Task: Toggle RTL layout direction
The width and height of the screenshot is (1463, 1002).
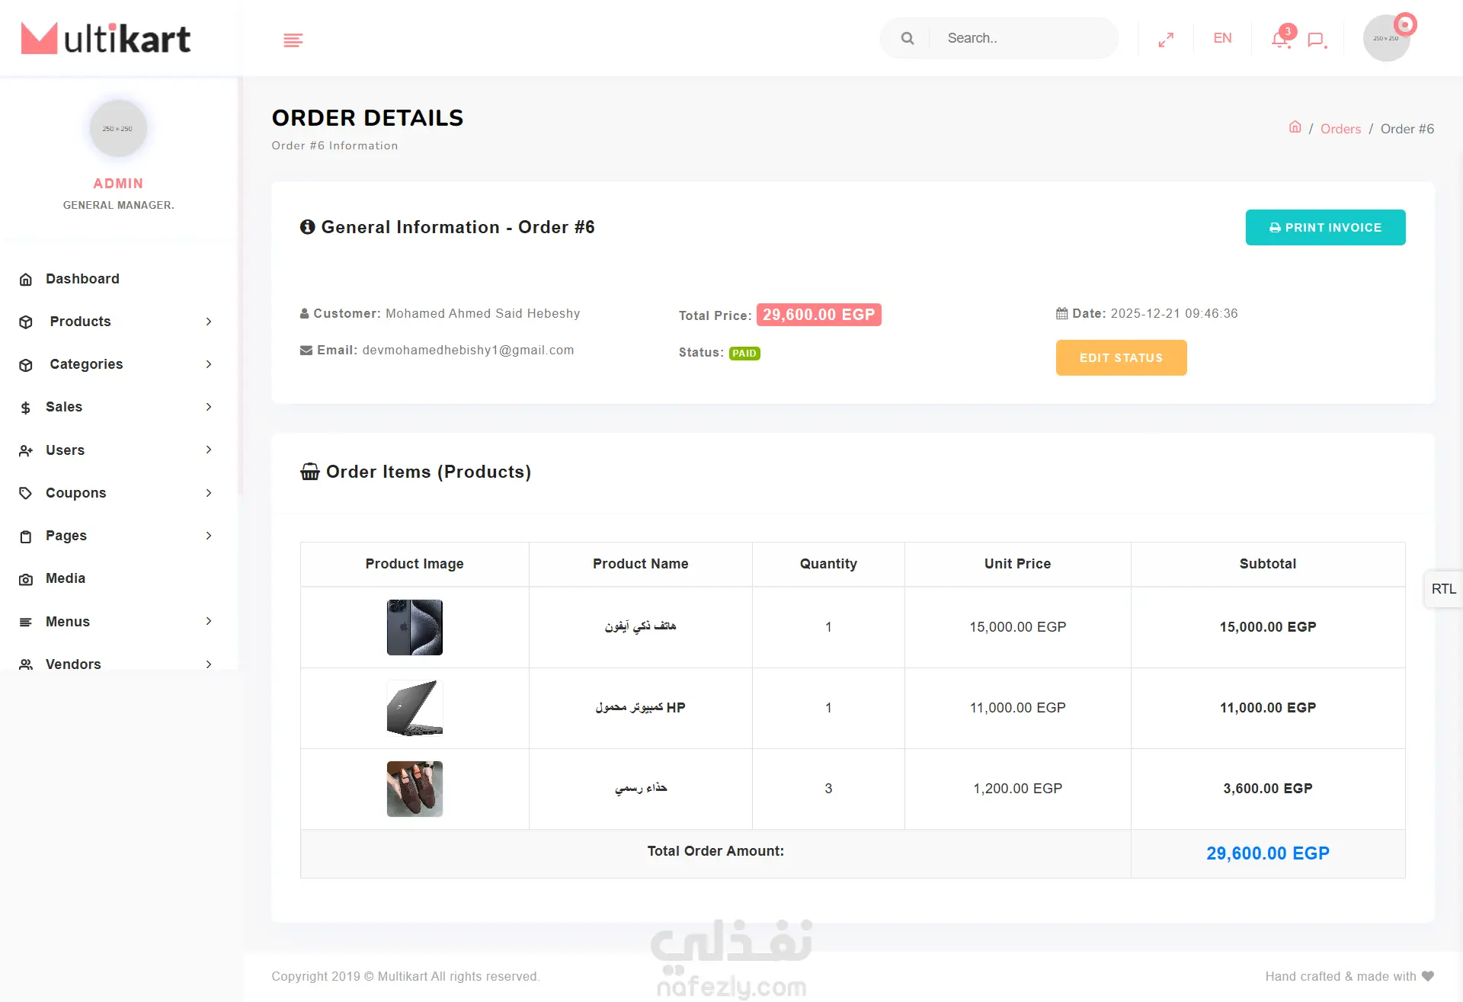Action: (1443, 589)
